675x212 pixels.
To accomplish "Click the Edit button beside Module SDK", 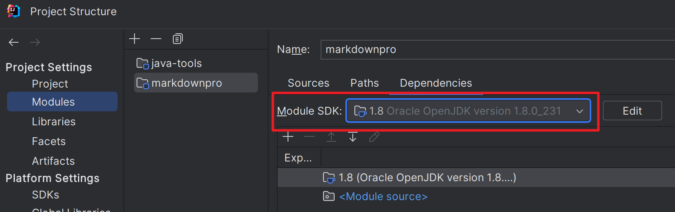I will [x=633, y=111].
